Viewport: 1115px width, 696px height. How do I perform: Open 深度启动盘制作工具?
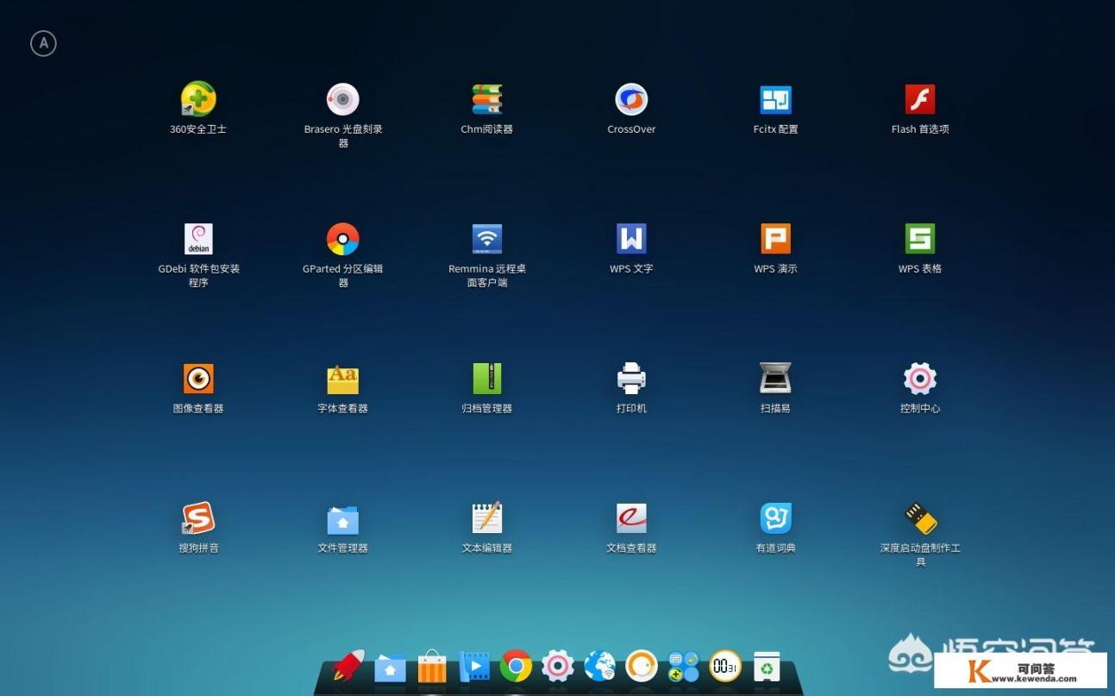coord(920,518)
